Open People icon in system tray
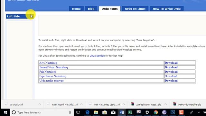The image size is (206, 116). click(x=192, y=112)
